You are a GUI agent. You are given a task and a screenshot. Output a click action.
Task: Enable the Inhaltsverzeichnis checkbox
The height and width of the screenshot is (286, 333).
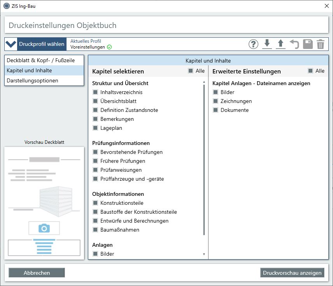point(95,92)
